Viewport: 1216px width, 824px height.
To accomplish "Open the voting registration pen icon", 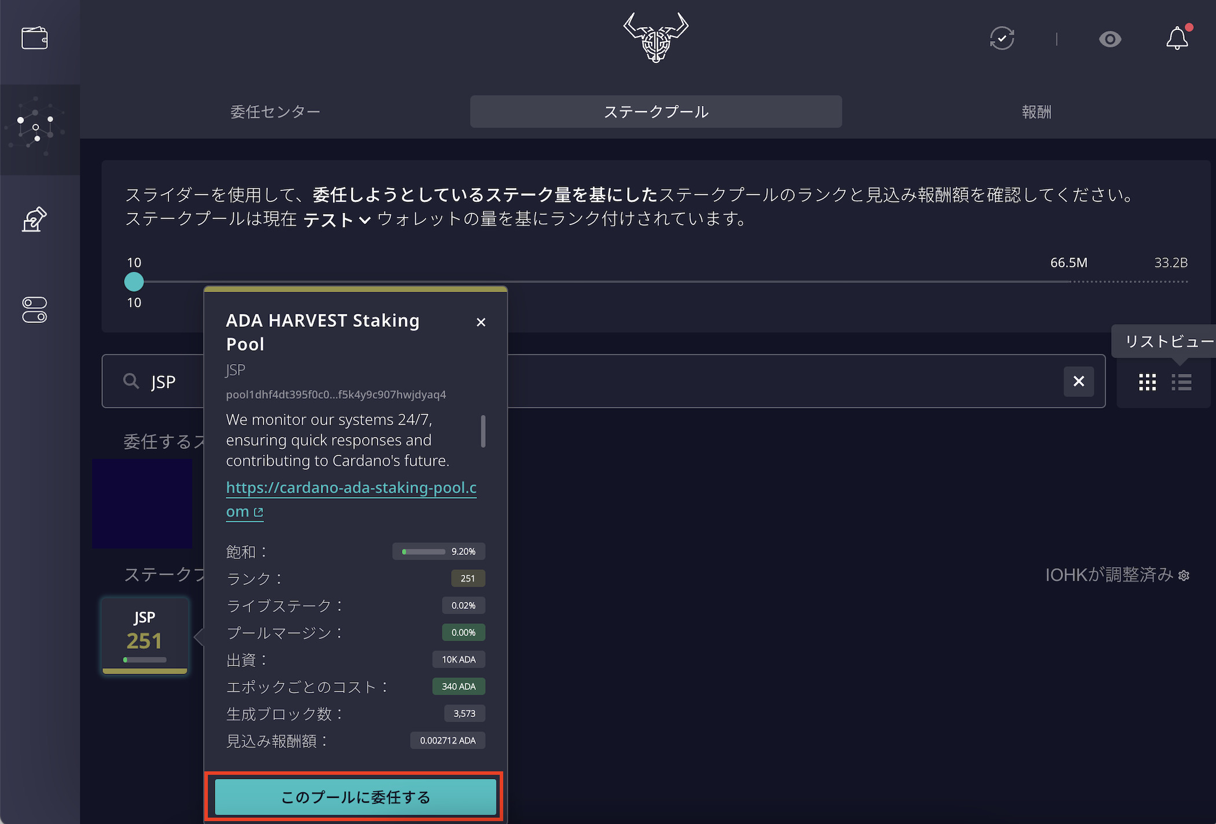I will (34, 219).
